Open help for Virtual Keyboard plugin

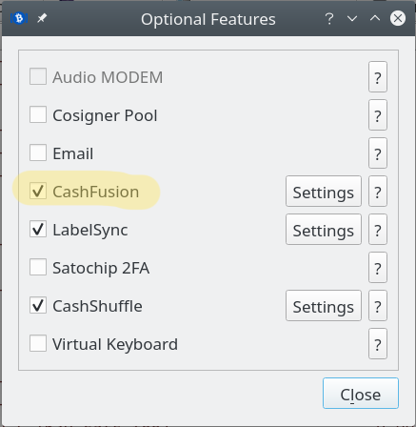[x=378, y=344]
